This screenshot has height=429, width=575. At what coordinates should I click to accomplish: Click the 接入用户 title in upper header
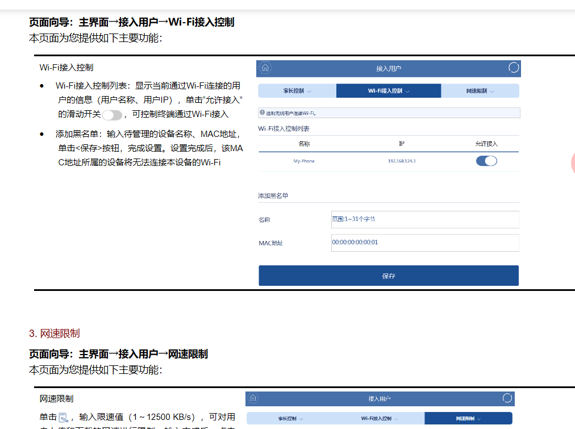[388, 69]
